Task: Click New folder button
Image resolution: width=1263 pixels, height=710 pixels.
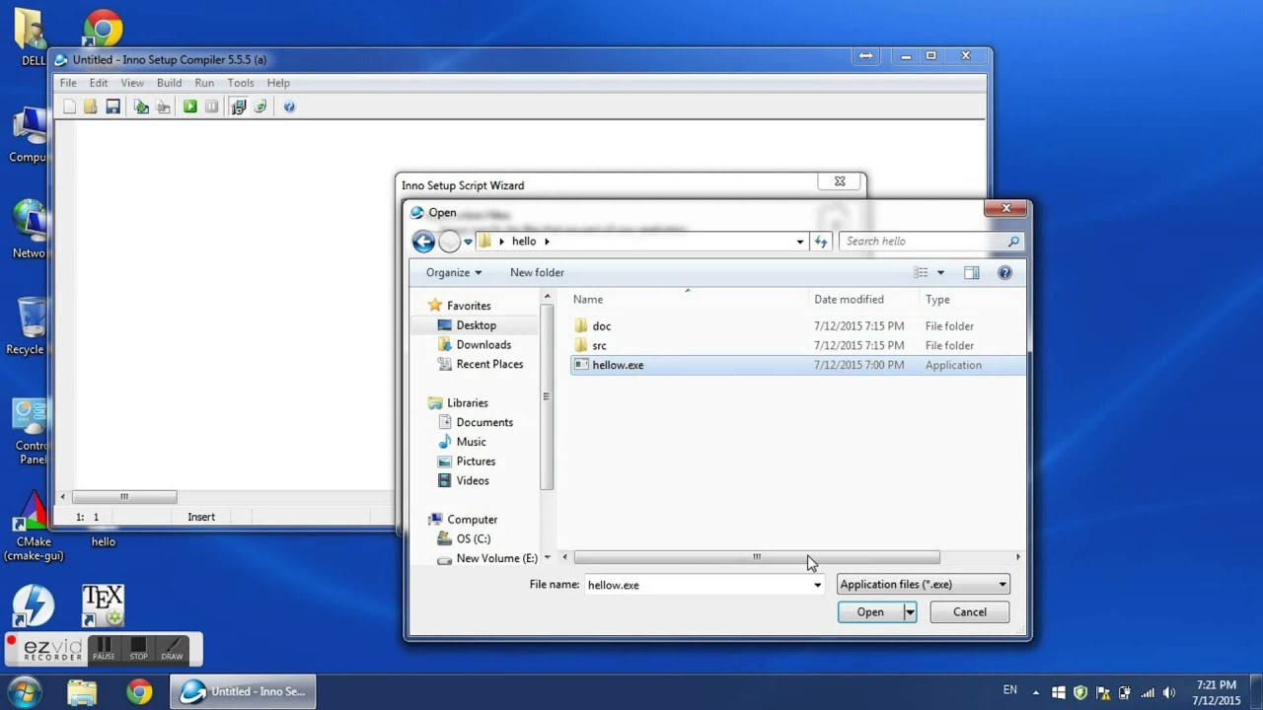Action: point(537,272)
